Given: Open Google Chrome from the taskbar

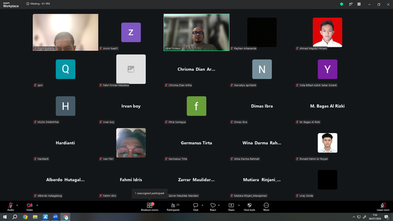Looking at the screenshot, I should click(25, 217).
